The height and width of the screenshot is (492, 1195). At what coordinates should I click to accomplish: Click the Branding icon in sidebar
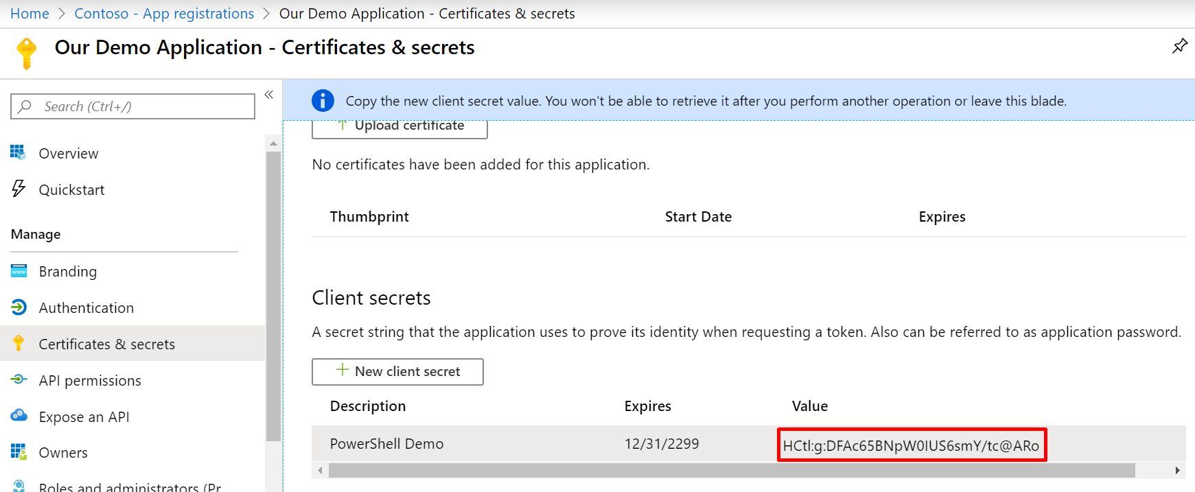(19, 271)
